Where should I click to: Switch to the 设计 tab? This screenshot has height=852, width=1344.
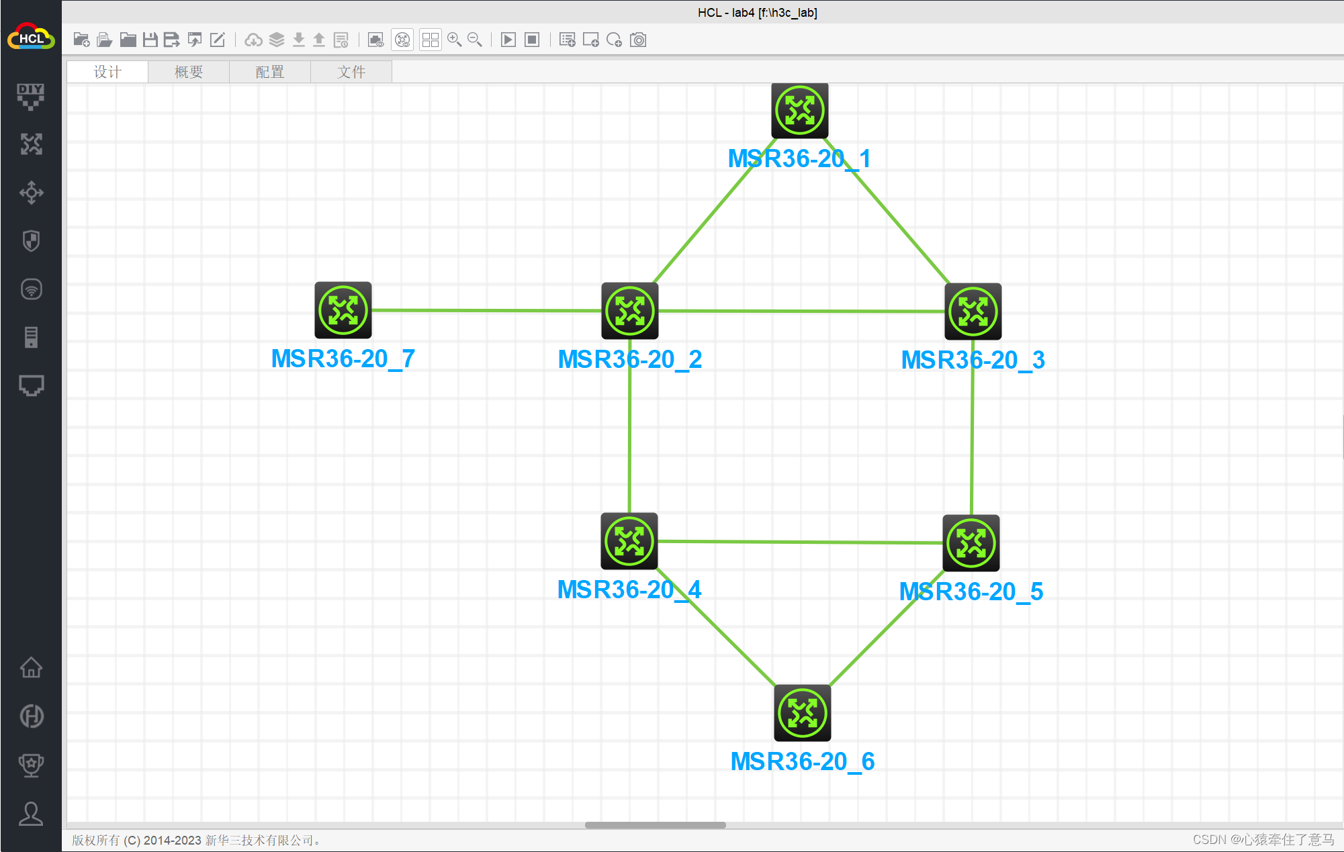click(x=107, y=72)
